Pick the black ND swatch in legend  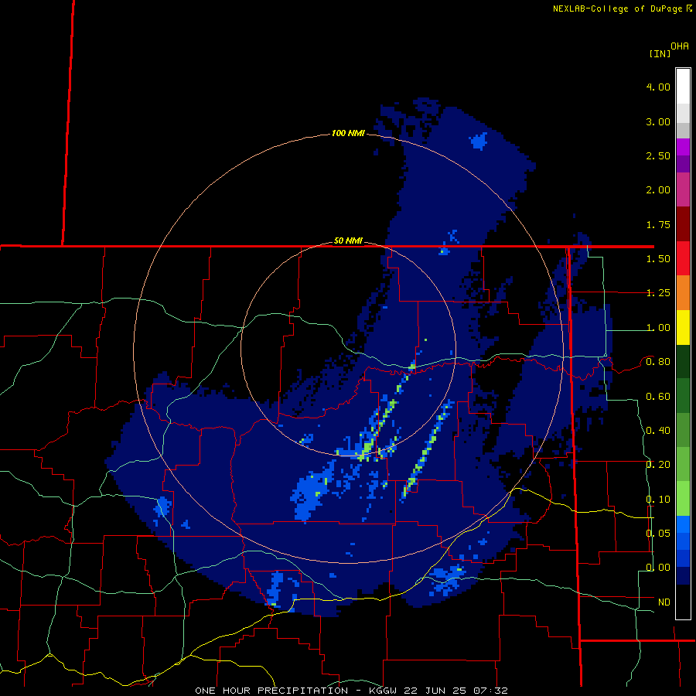[683, 602]
